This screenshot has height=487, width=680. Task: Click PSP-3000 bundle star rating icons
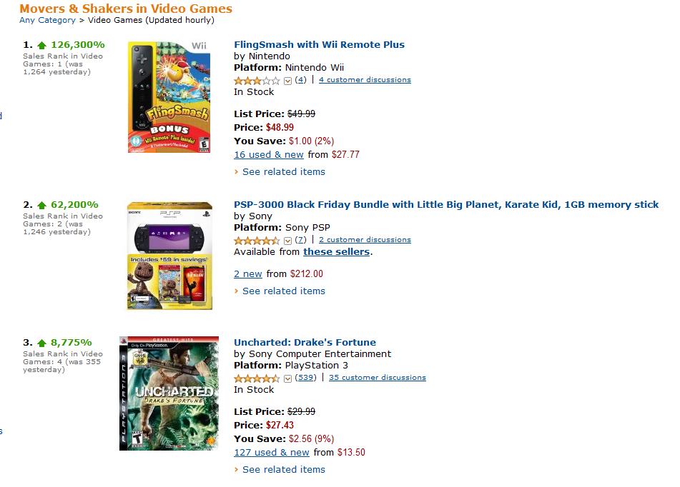click(257, 240)
